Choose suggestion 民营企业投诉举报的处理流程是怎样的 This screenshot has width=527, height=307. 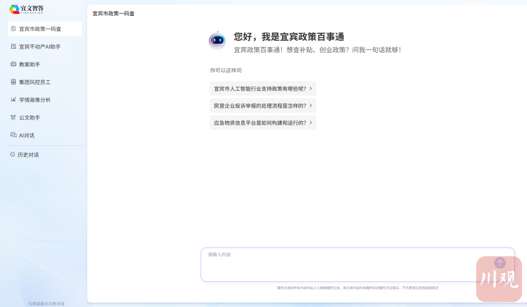point(260,105)
